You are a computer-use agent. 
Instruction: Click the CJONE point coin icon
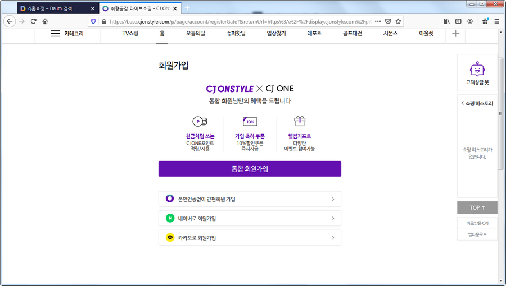coord(200,122)
